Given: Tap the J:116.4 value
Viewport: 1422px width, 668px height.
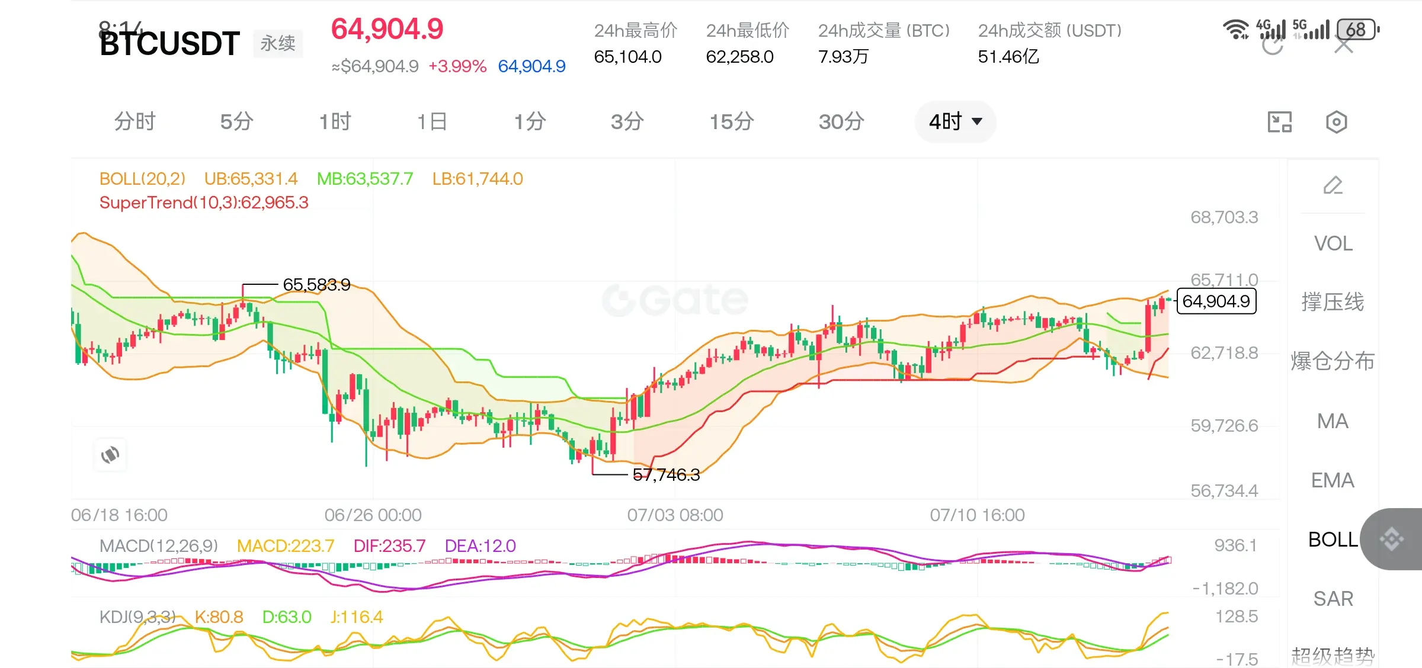Looking at the screenshot, I should [x=357, y=617].
